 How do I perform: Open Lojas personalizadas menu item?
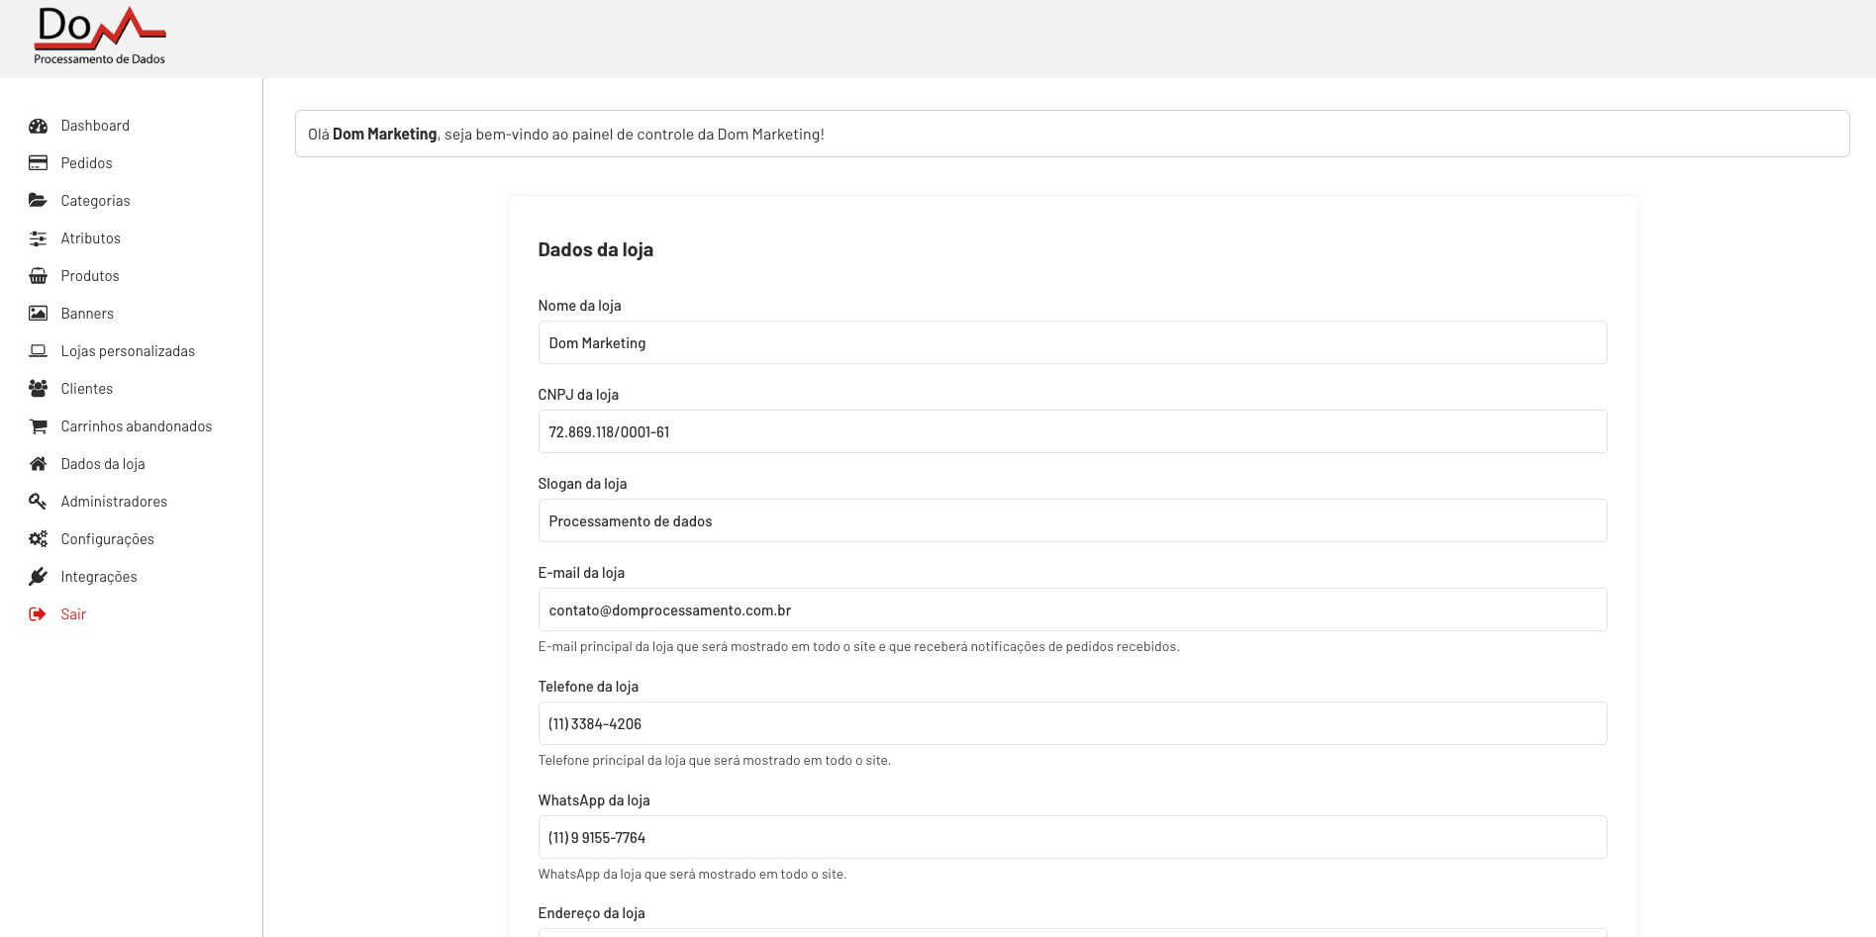[x=128, y=351]
